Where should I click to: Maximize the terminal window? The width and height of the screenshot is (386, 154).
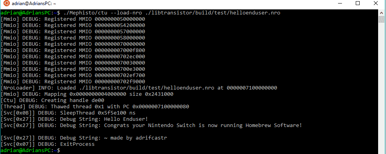coord(358,4)
